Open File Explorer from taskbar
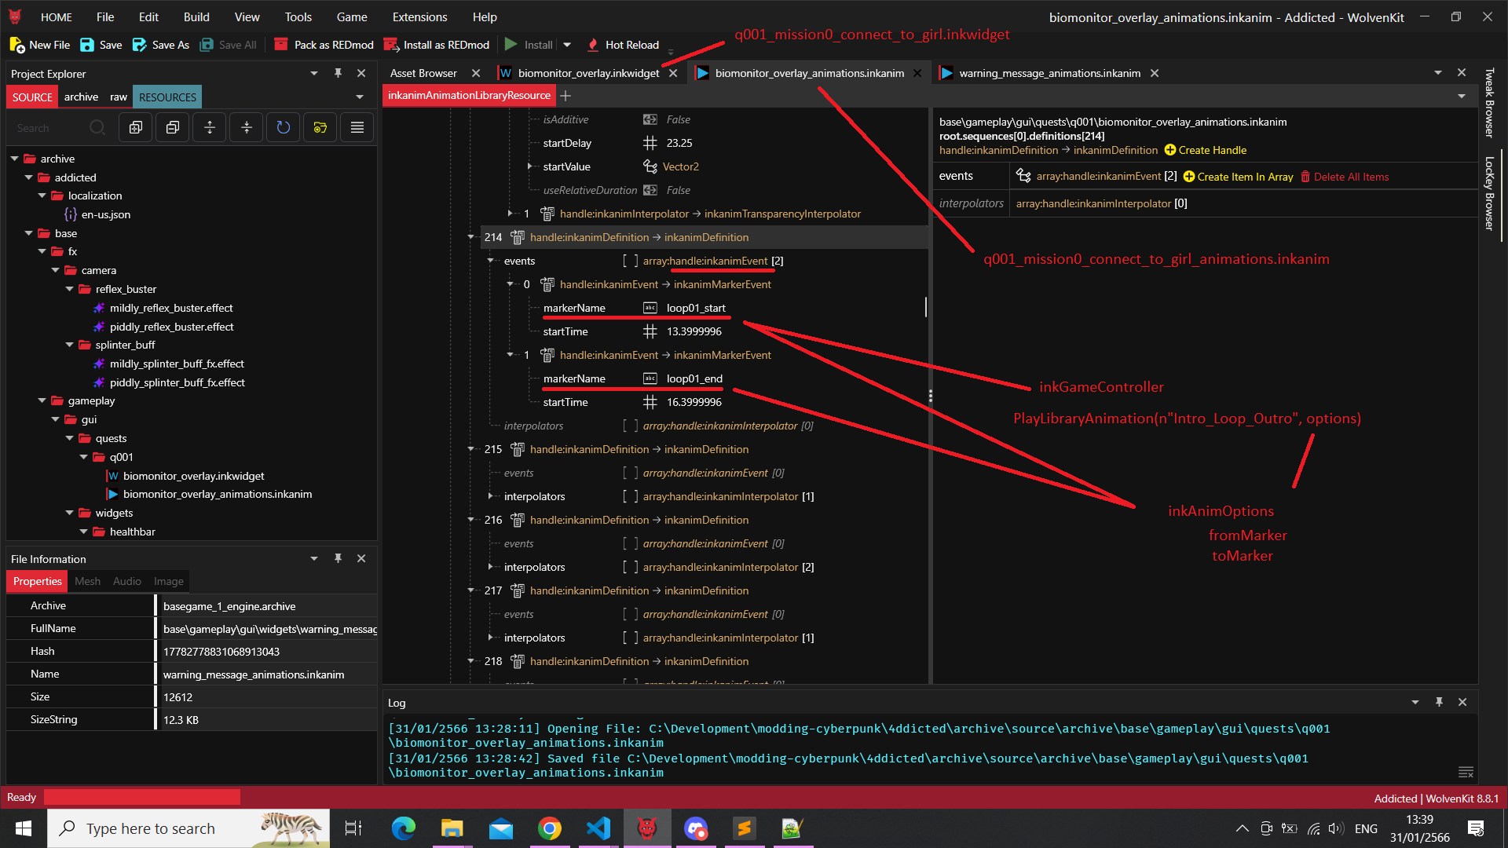1508x848 pixels. 452,828
